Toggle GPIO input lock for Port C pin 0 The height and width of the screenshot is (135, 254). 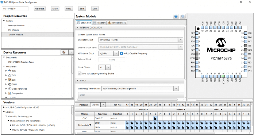coord(202,123)
